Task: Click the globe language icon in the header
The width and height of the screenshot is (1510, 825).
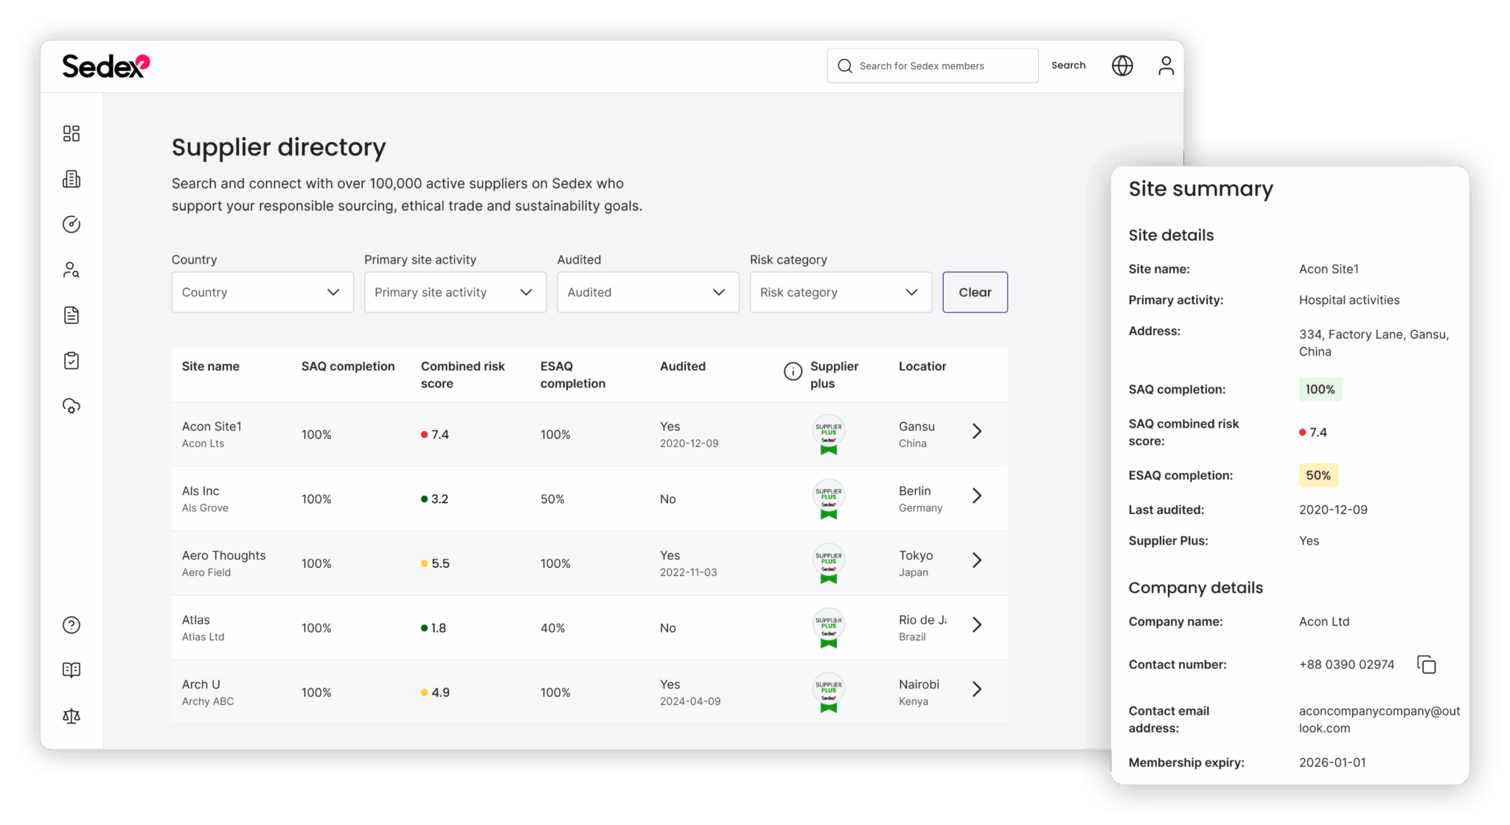Action: [x=1121, y=66]
